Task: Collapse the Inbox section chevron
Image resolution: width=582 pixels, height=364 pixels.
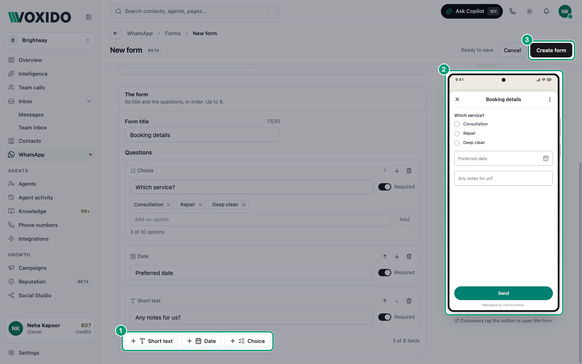Action: tap(89, 101)
